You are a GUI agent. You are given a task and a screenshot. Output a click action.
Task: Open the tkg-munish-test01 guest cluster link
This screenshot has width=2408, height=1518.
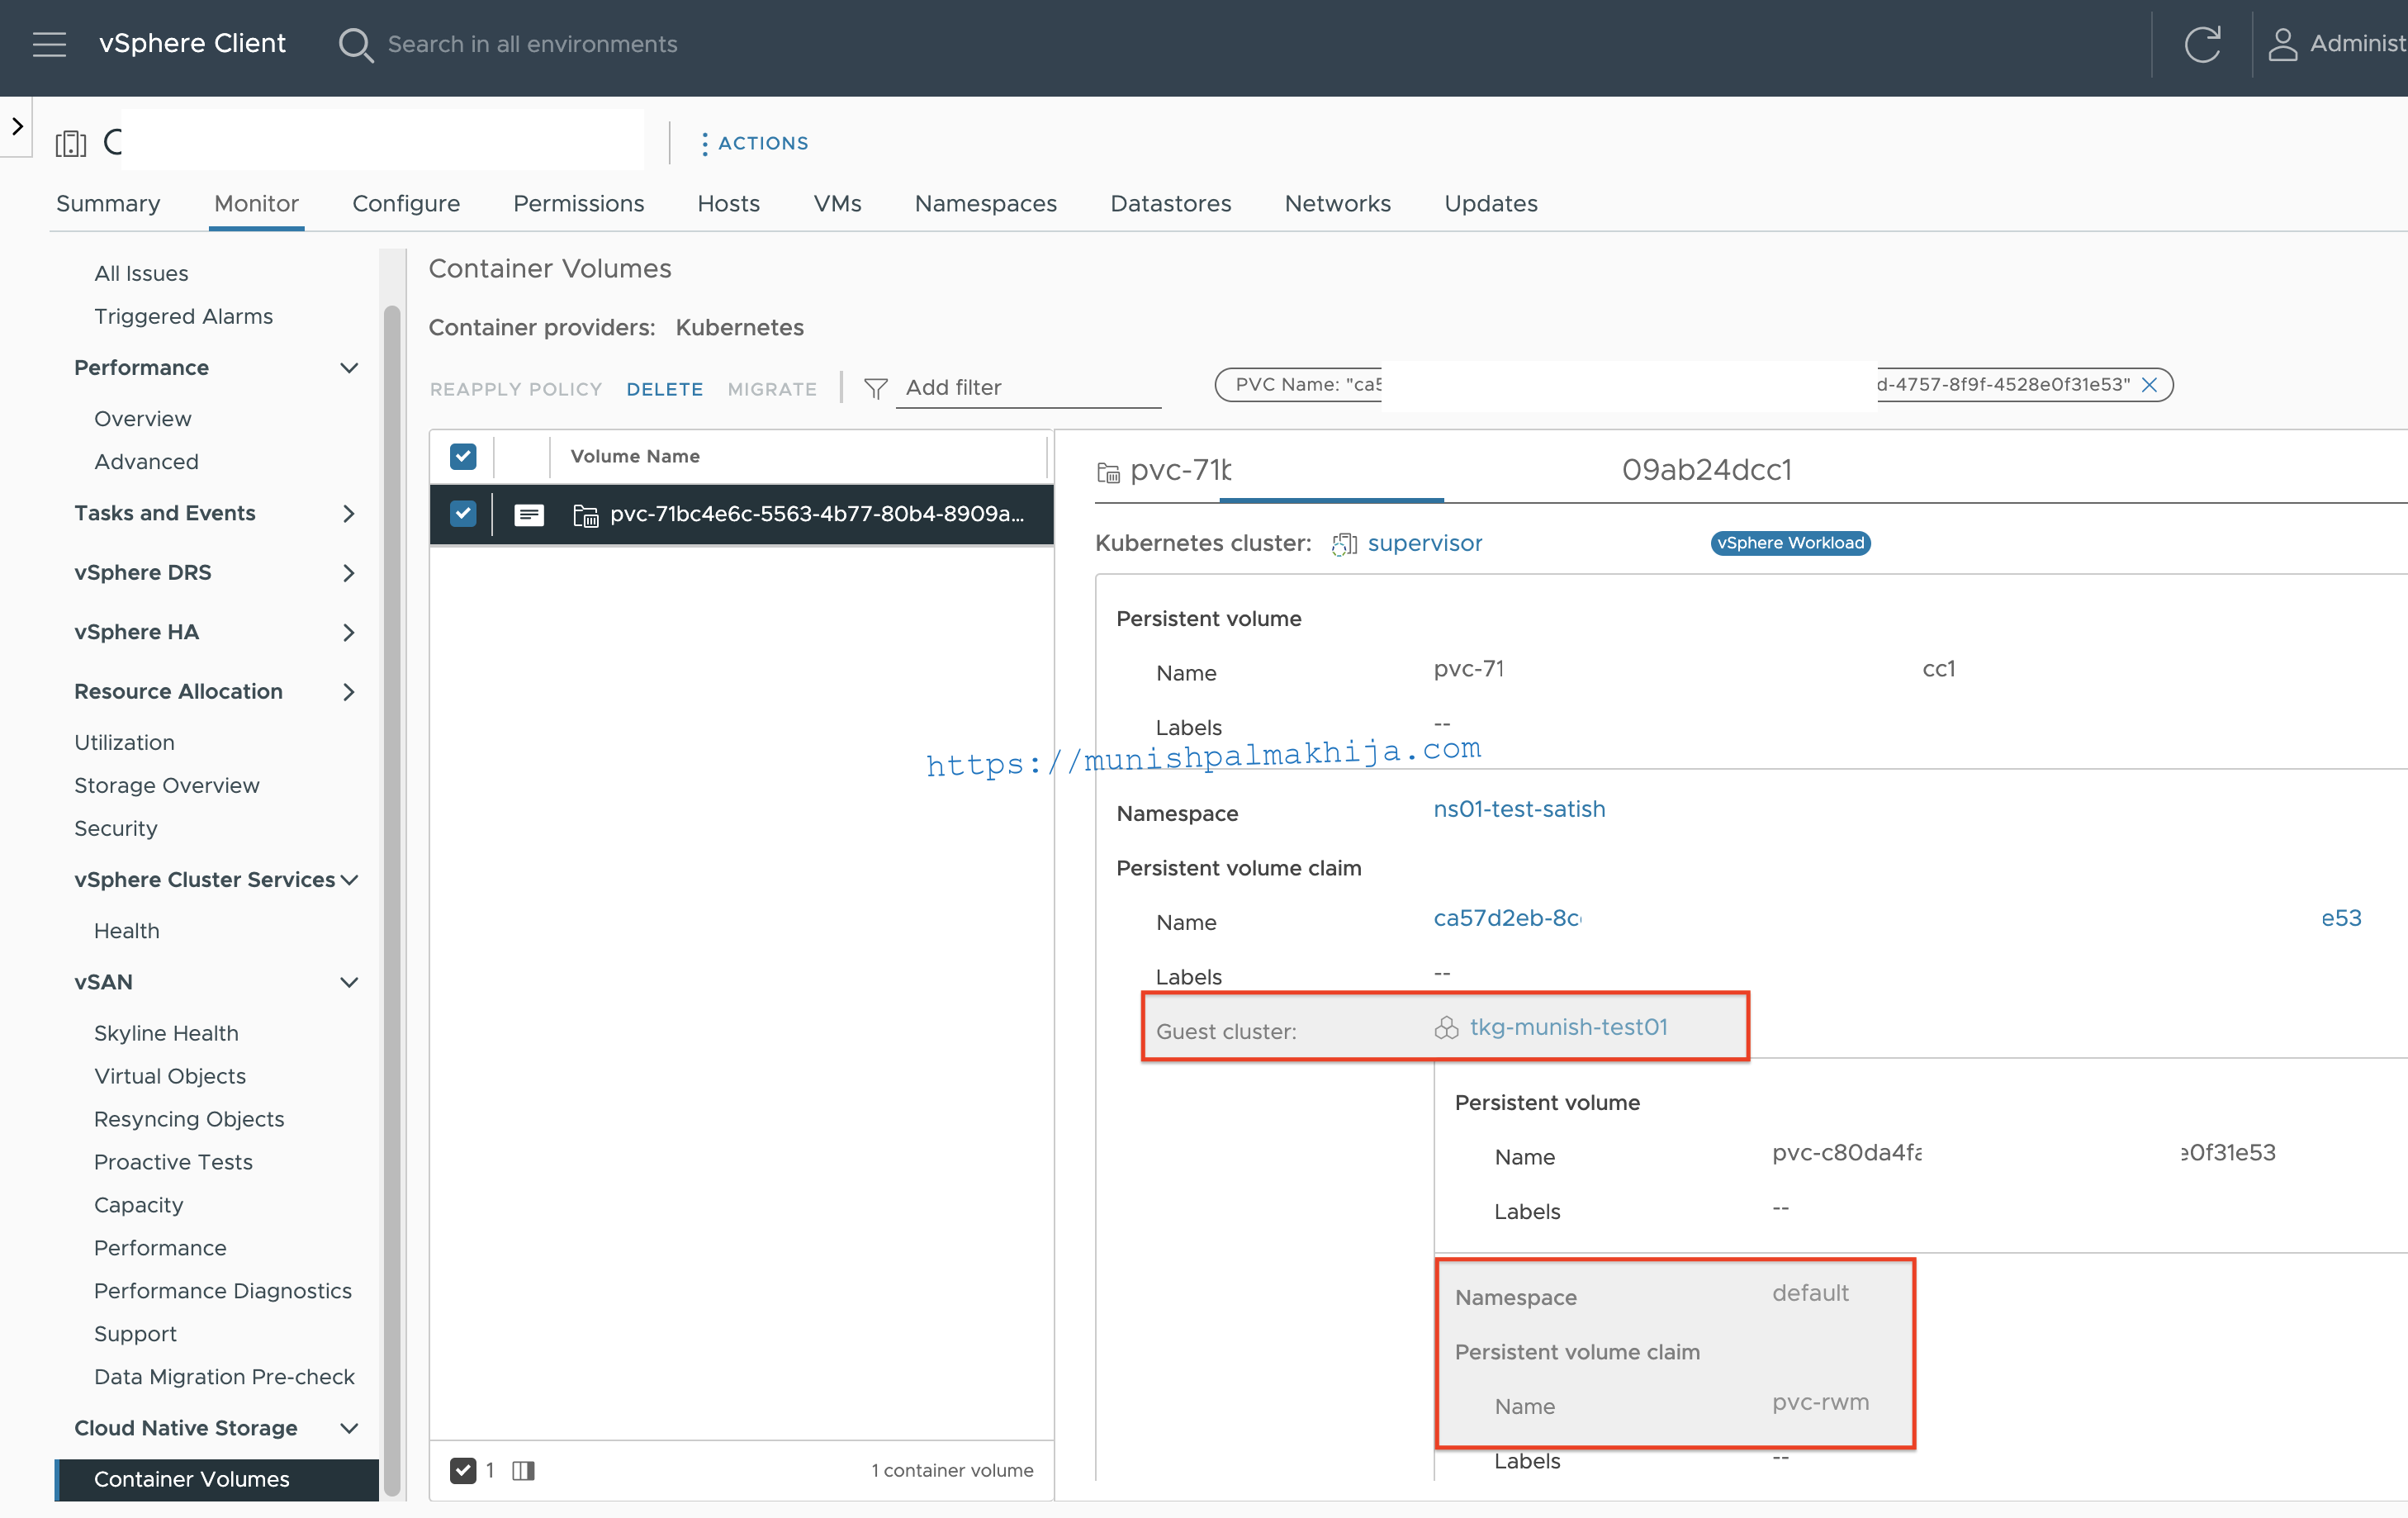1569,1027
